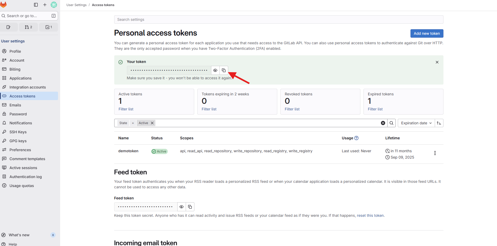Collapse the left sidebar panel
This screenshot has width=497, height=246.
point(36,4)
